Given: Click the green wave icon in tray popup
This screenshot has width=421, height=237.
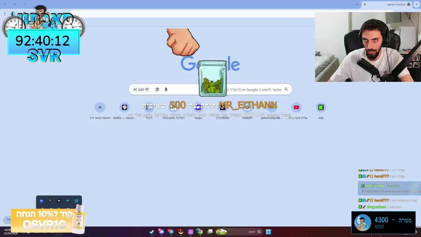Looking at the screenshot, I should [x=68, y=201].
